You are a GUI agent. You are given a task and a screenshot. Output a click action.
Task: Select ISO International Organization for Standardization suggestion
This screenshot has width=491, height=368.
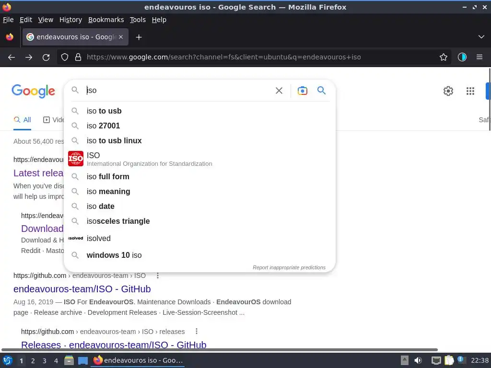[200, 159]
